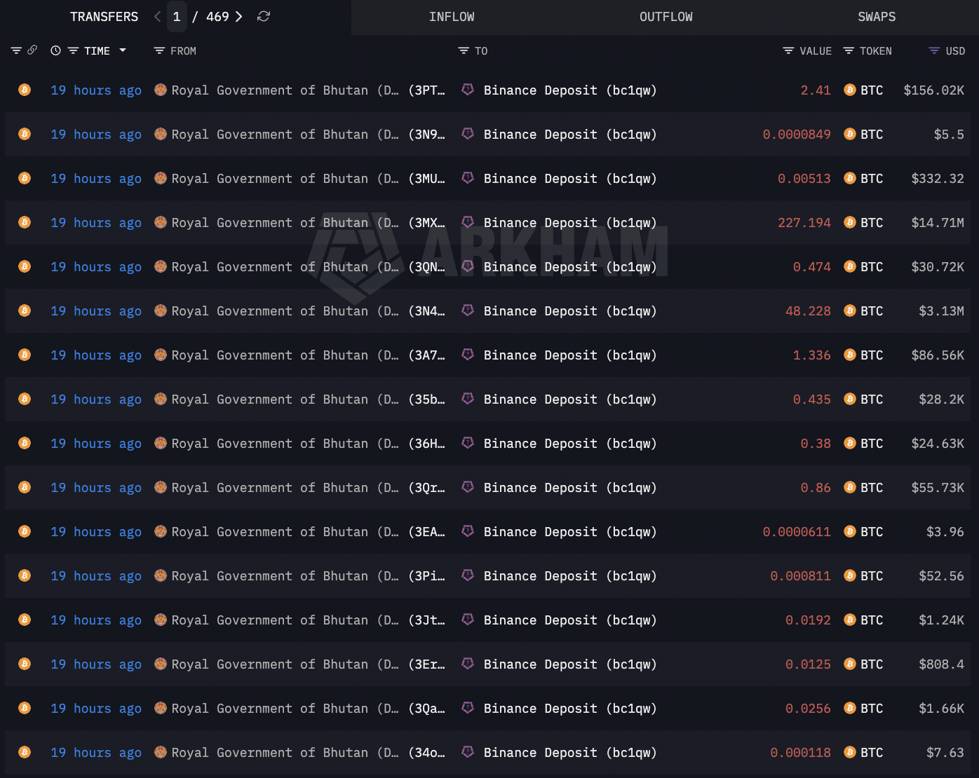The height and width of the screenshot is (778, 979).
Task: Click Bhutan entity icon in 3A7 row
Action: point(161,355)
